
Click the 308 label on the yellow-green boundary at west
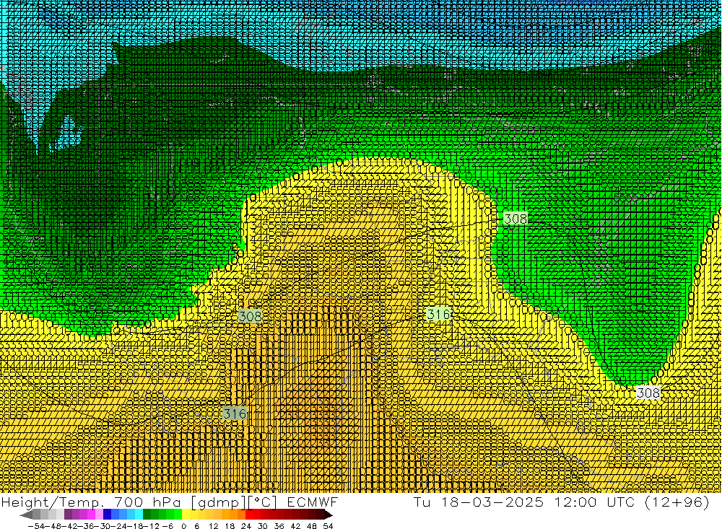(x=250, y=316)
